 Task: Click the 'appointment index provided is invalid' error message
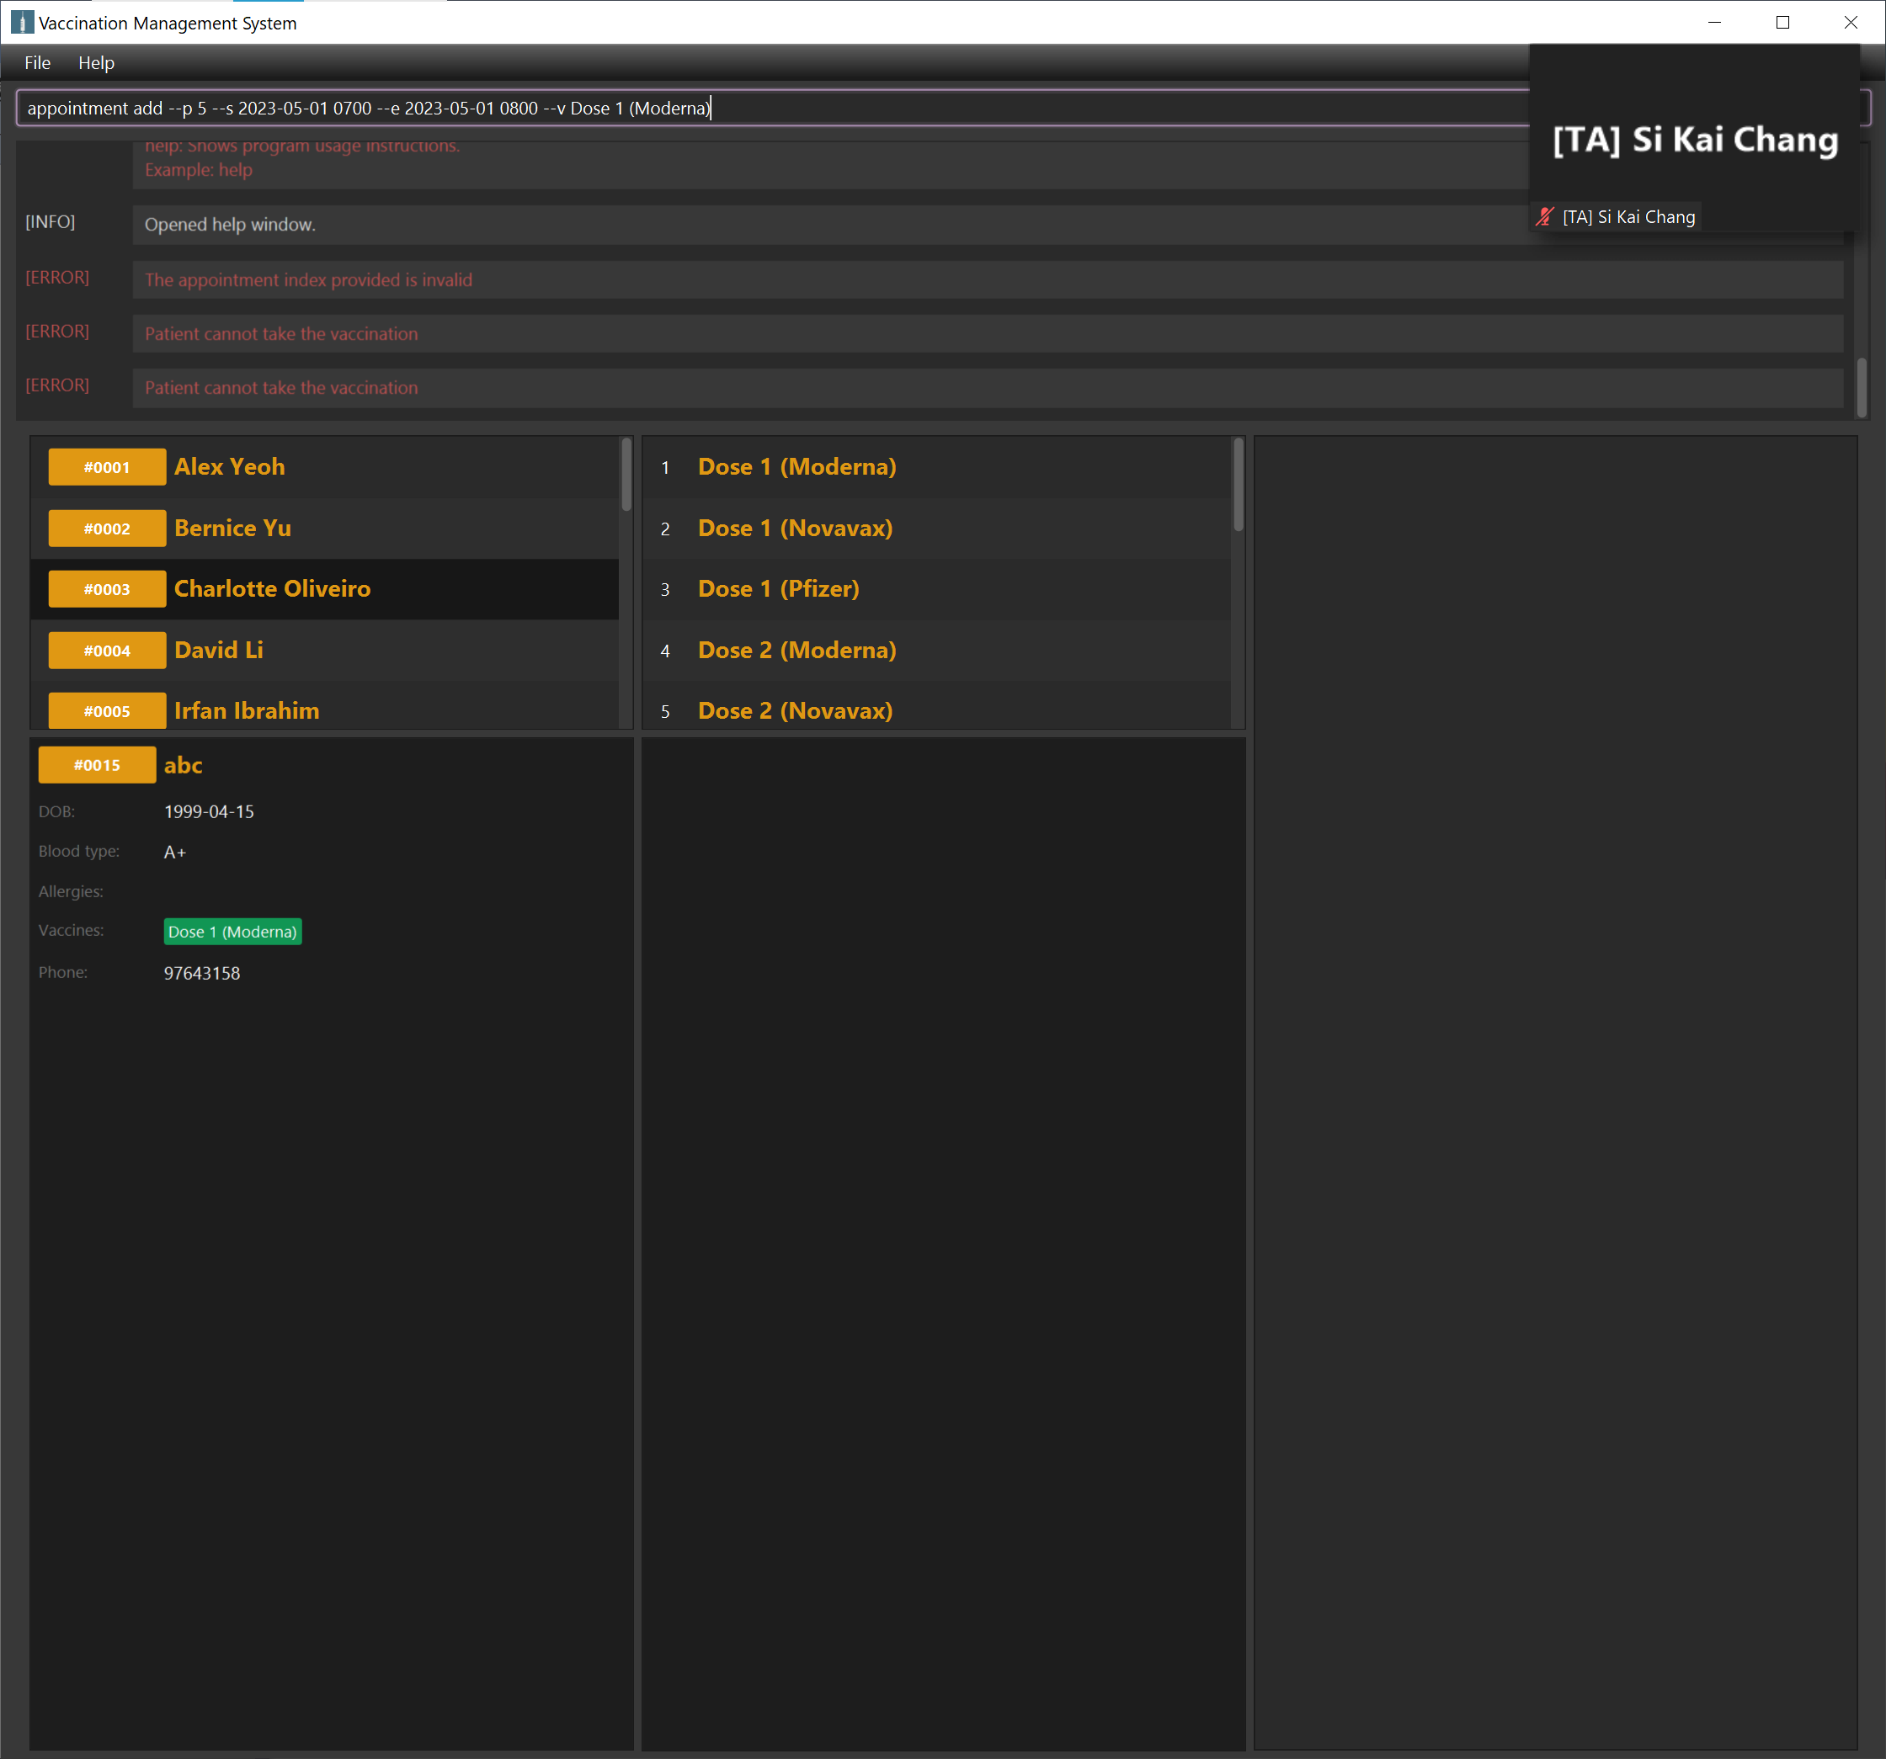tap(308, 279)
